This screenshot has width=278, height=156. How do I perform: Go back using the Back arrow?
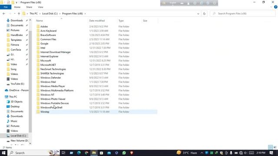point(4,13)
